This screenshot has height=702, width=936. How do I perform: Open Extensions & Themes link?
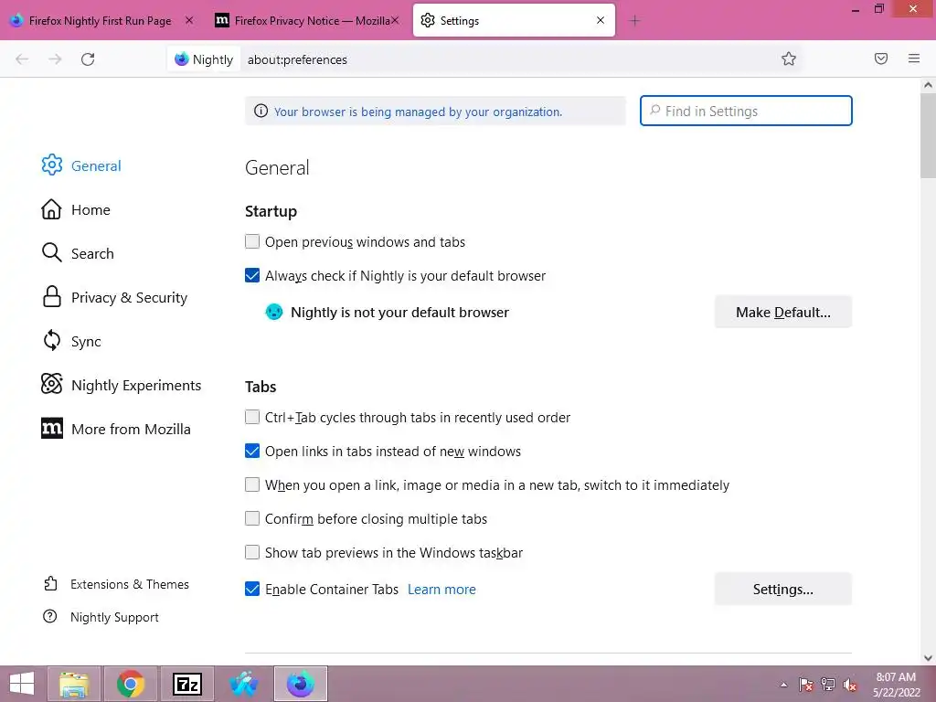(x=130, y=584)
